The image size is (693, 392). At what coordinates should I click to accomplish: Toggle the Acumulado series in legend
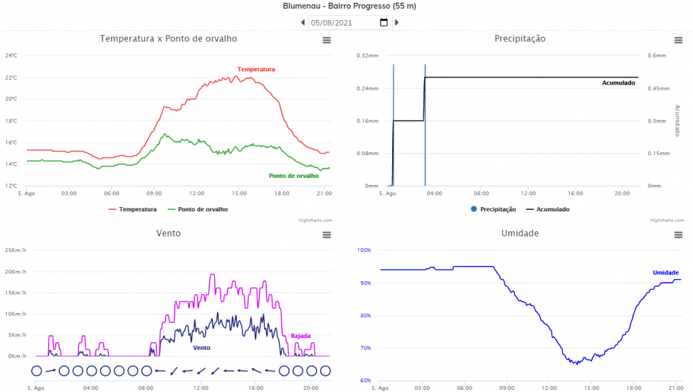coord(548,209)
